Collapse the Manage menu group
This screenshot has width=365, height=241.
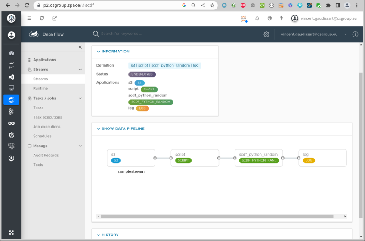point(80,146)
